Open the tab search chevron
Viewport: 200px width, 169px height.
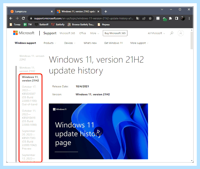pos(162,9)
